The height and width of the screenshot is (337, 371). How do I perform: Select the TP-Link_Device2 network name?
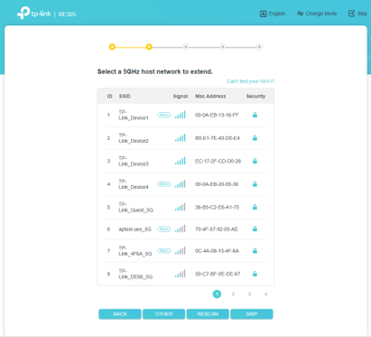tap(134, 138)
